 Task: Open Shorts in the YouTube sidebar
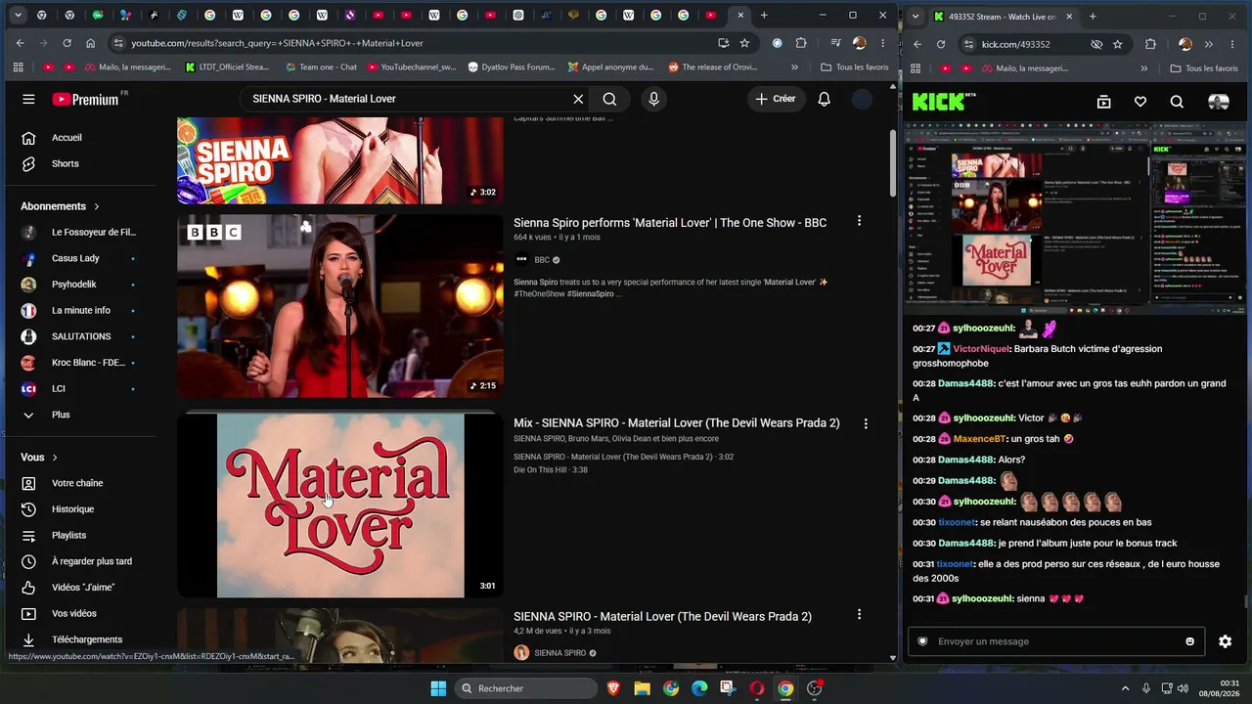pos(78,163)
